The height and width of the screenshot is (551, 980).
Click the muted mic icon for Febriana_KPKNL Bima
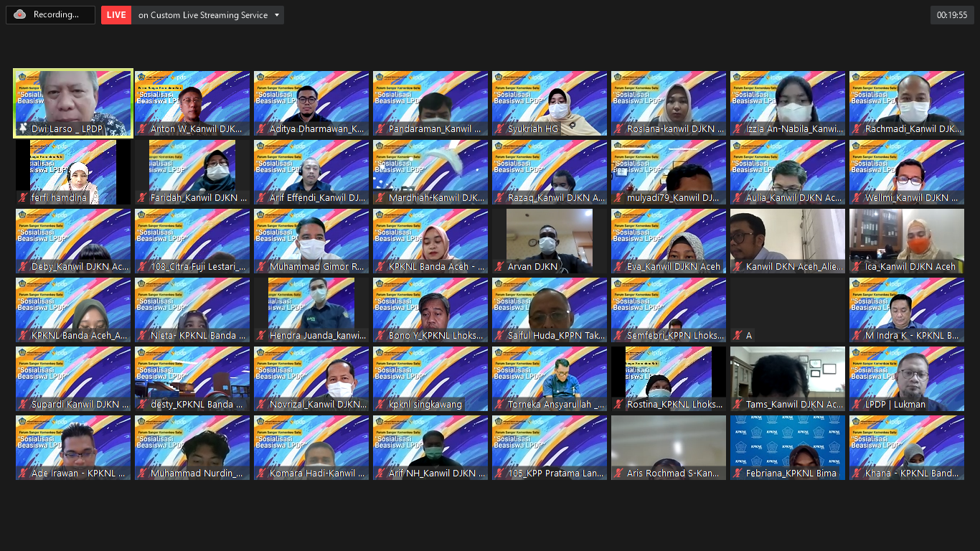click(x=738, y=474)
